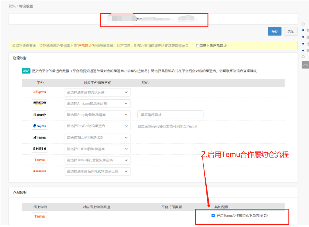Open 请选择速卖通海外托管物流承运商 dropdown
This screenshot has height=227, width=309.
[x=97, y=171]
